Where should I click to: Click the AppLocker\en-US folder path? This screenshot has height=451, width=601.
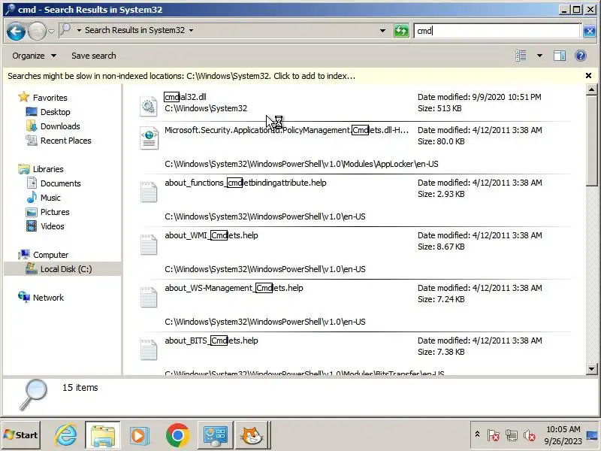pyautogui.click(x=301, y=164)
